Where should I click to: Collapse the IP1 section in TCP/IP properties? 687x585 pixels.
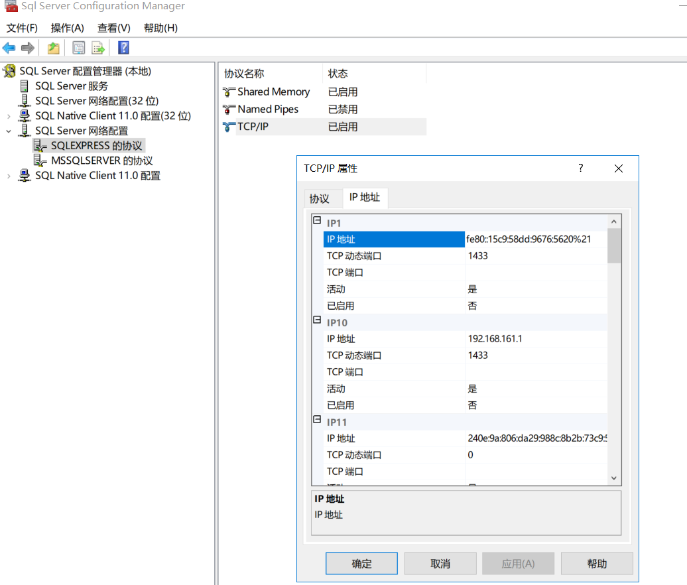[317, 219]
